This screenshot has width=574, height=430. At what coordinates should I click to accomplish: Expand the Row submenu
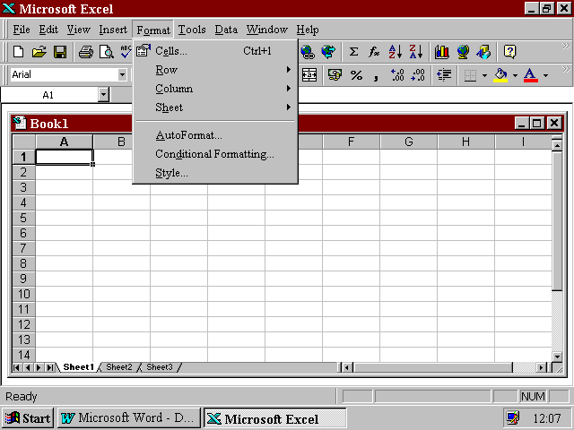215,70
